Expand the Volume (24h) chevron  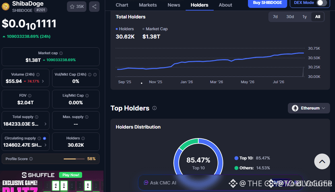click(x=43, y=81)
